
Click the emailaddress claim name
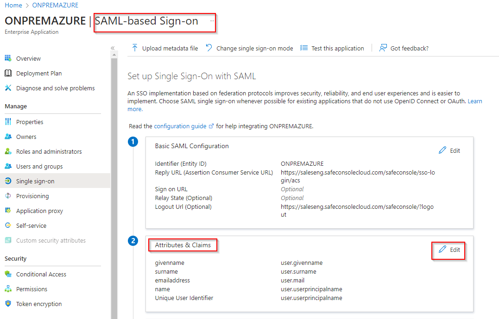point(172,280)
